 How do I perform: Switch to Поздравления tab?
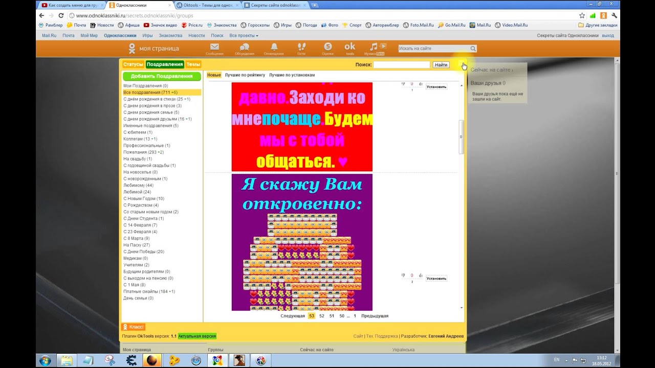(x=165, y=64)
